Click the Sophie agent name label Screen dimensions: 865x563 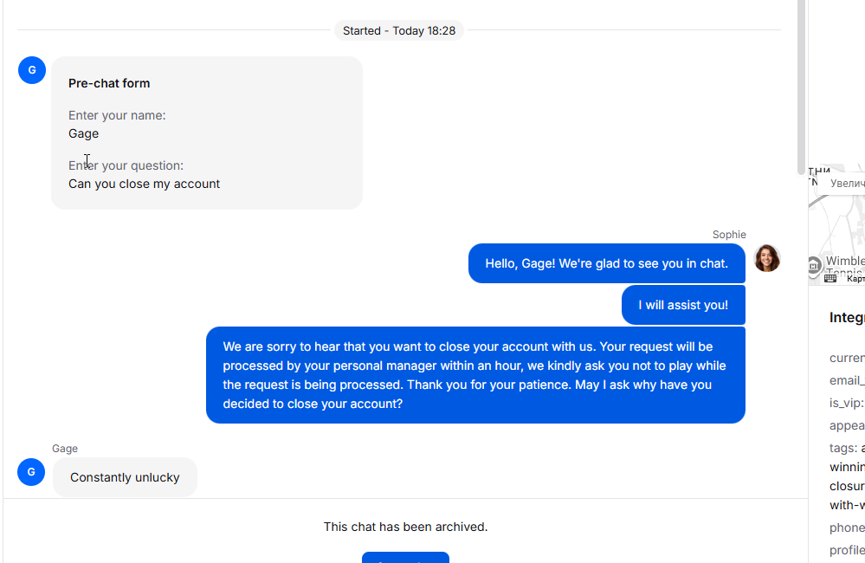tap(729, 235)
